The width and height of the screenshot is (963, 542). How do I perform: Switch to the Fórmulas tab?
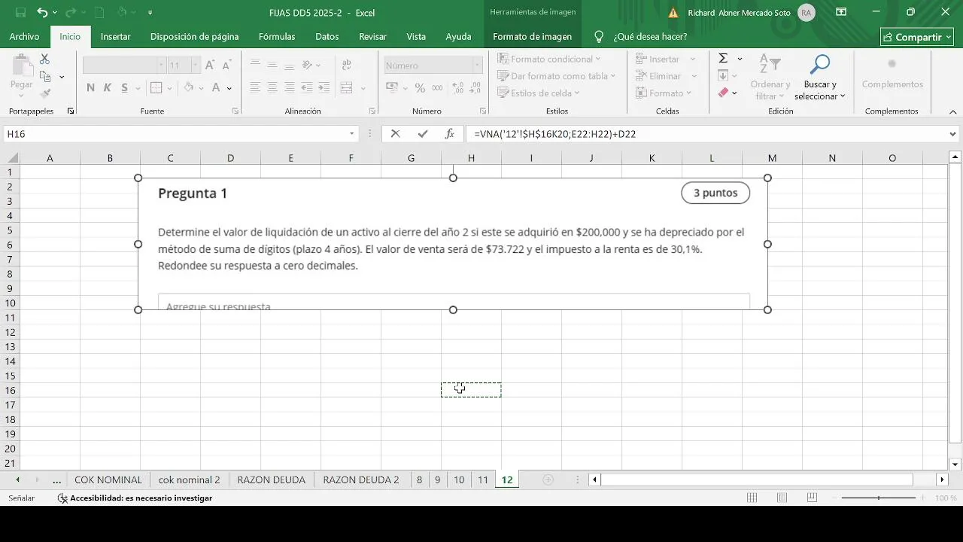click(277, 36)
